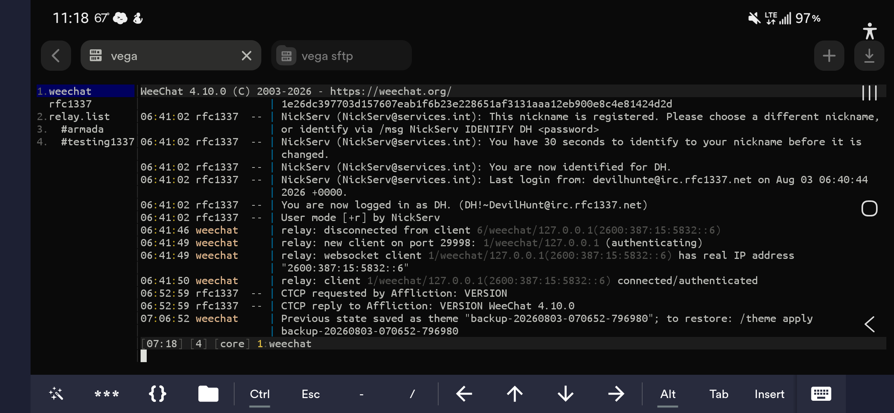Tap the [07:18] time in status bar

[x=162, y=343]
